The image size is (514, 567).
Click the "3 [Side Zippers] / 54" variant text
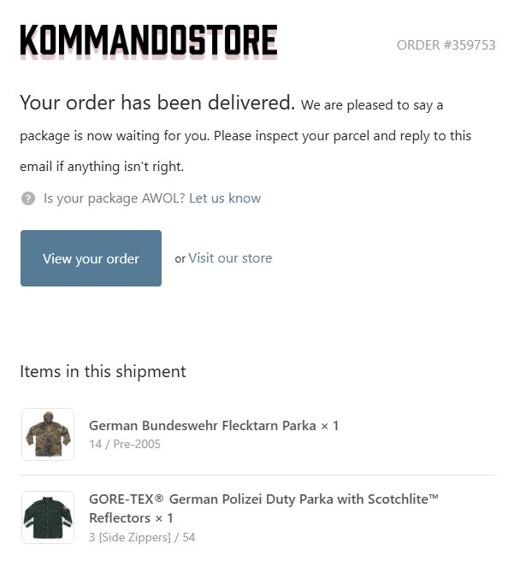tap(142, 537)
